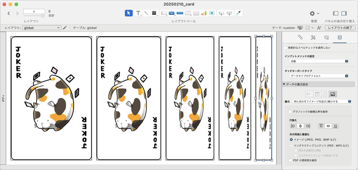This screenshot has width=358, height=170.
Task: Open the Position ruler inspector tab
Action: [300, 37]
